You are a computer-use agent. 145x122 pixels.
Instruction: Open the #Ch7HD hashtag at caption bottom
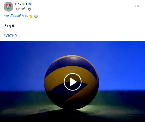coord(10,36)
